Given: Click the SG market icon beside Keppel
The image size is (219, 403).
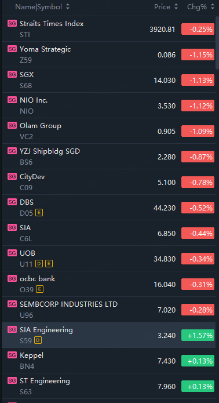Looking at the screenshot, I should point(12,355).
